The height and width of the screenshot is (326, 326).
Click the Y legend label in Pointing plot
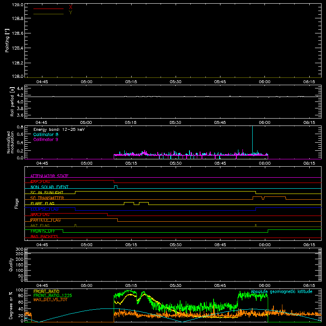point(70,13)
